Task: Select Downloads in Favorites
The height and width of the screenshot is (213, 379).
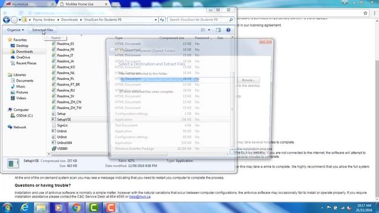Action: pos(24,51)
